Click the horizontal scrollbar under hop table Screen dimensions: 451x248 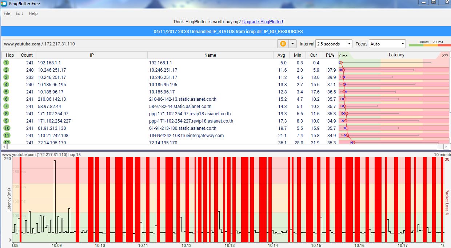click(222, 147)
